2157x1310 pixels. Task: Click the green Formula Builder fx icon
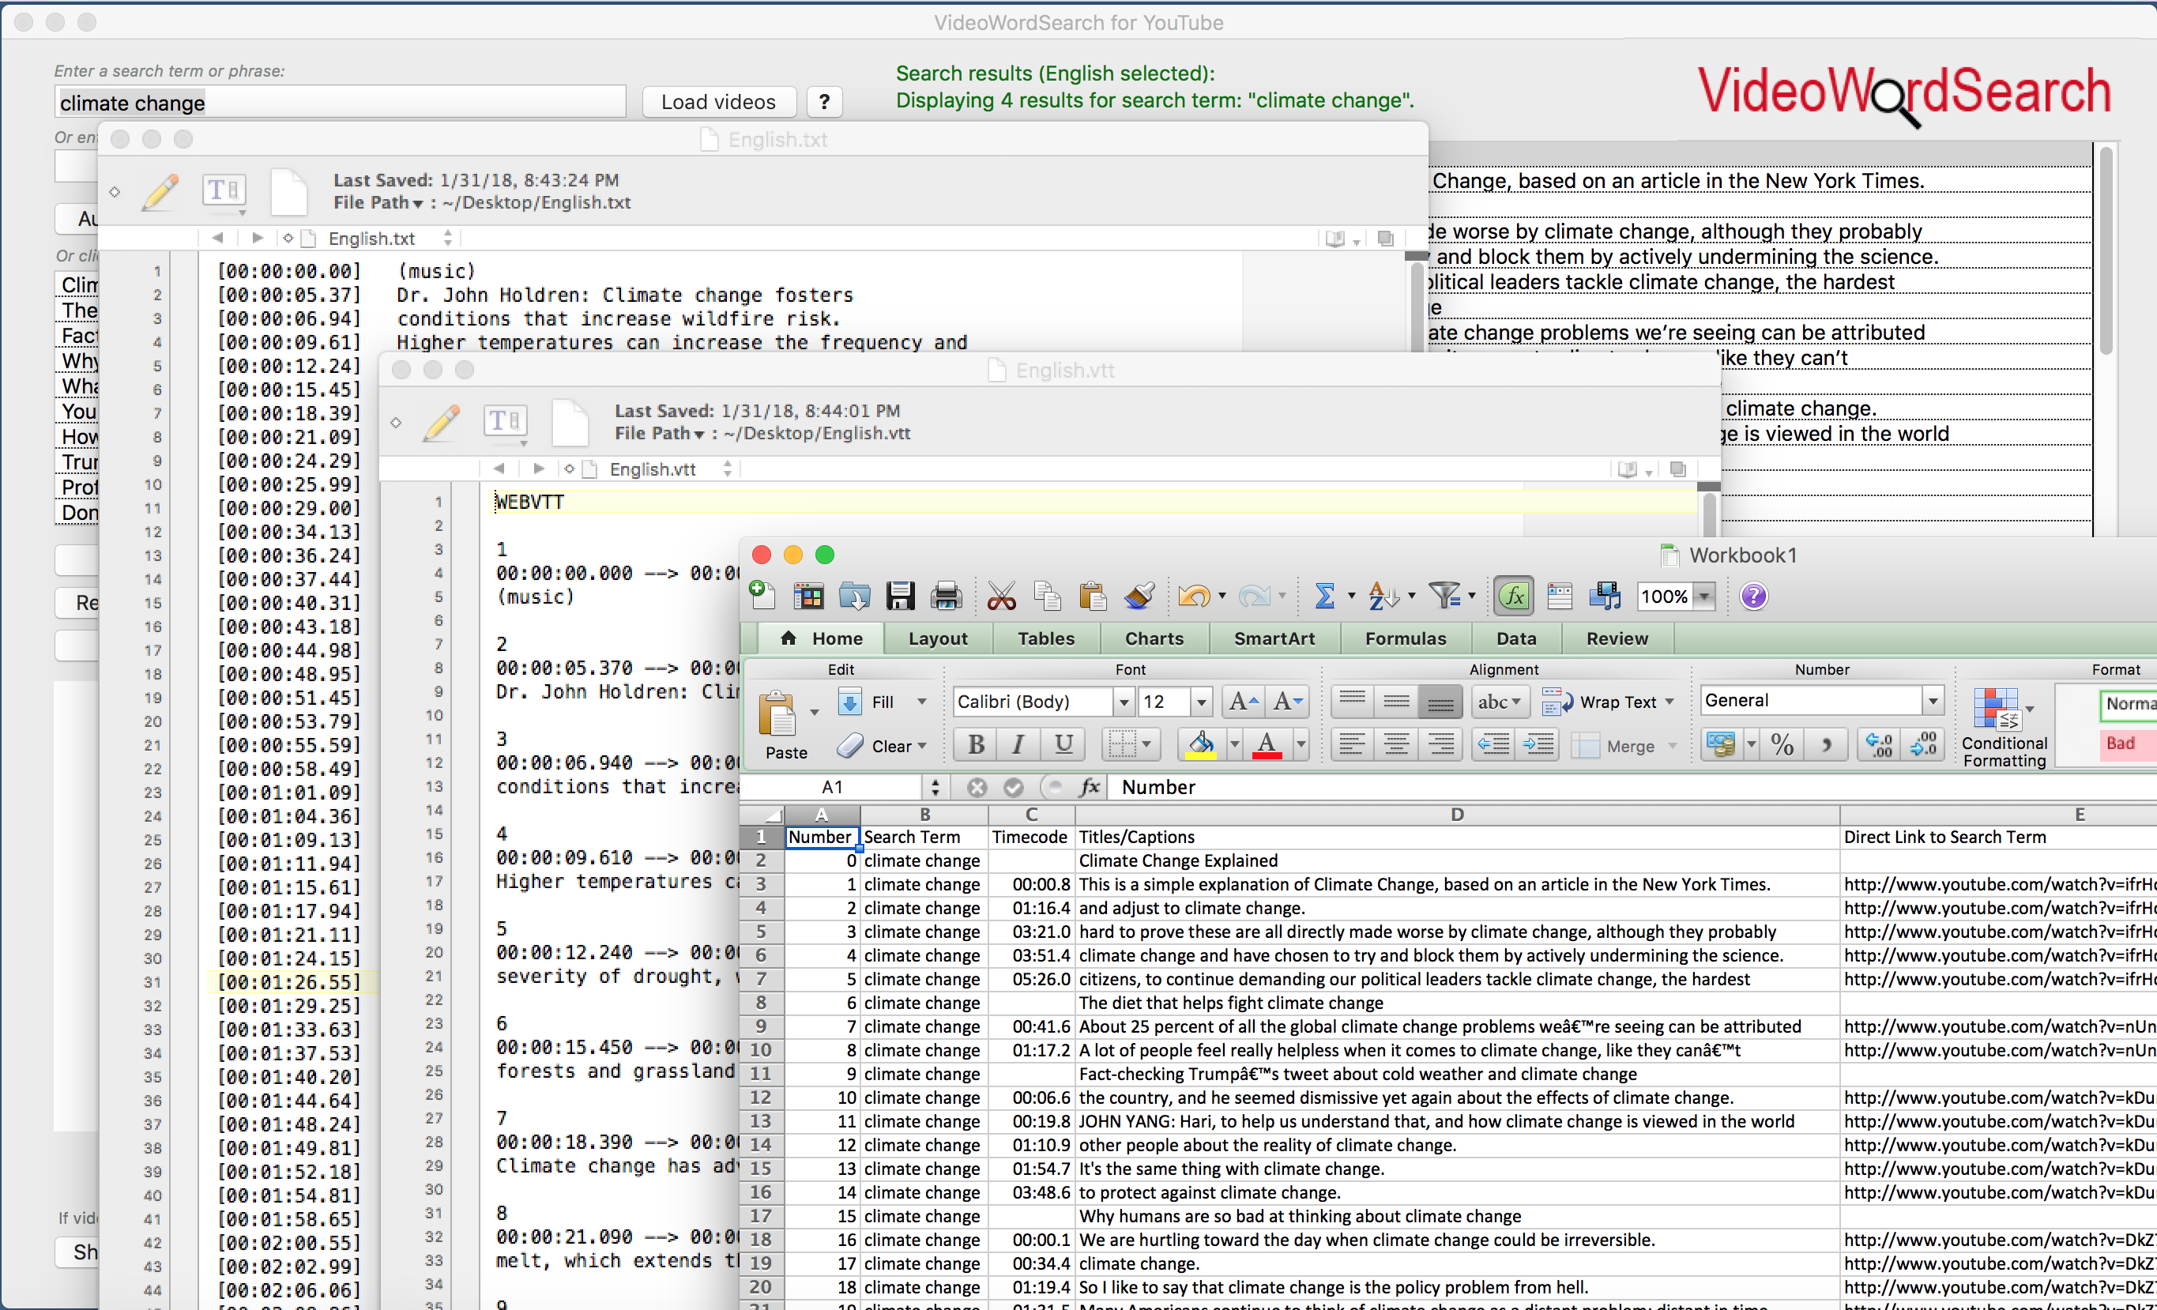1514,597
